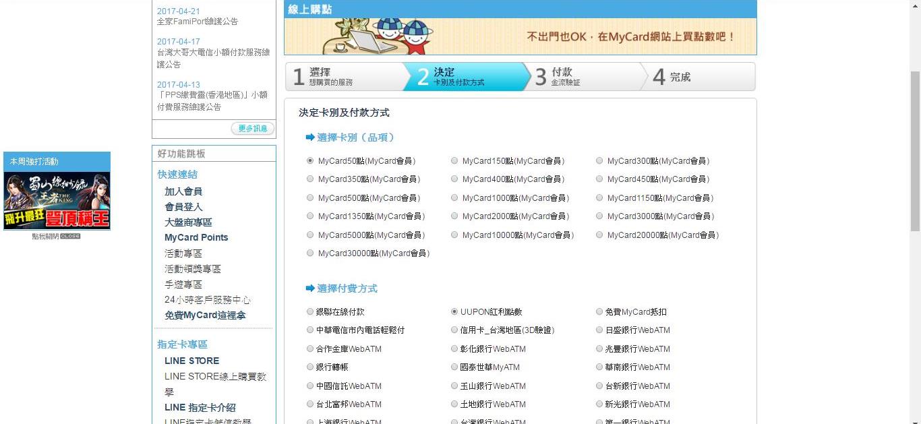
Task: Choose MyCard300點 radio button
Action: coord(599,161)
